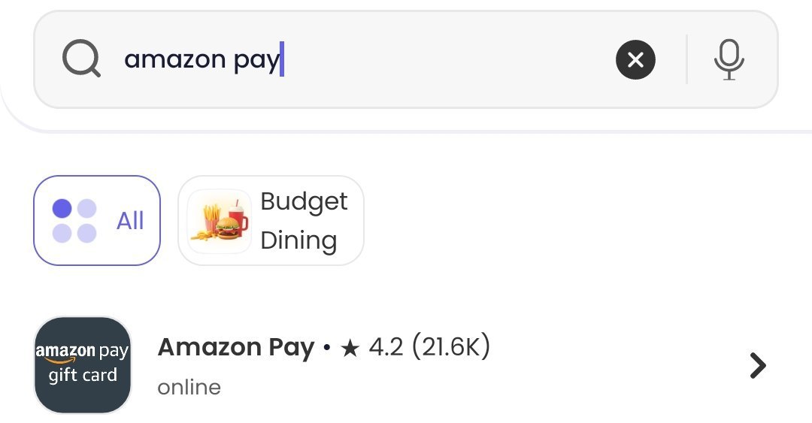
Task: Tap the microphone voice search icon
Action: pyautogui.click(x=729, y=59)
